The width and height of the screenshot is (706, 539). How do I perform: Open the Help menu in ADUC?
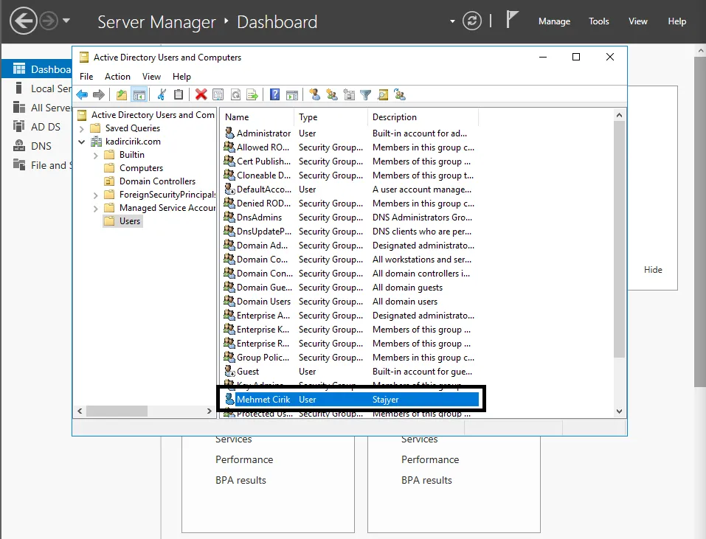point(182,77)
